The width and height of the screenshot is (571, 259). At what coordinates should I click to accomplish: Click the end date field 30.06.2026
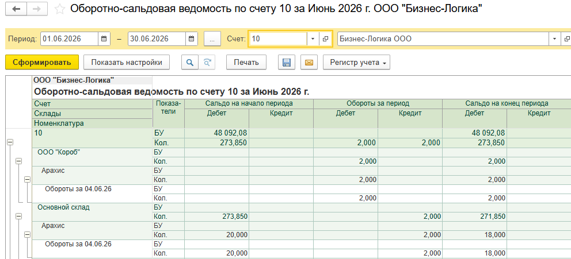(157, 38)
